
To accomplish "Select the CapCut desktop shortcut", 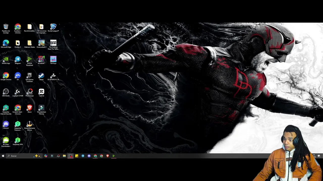I will 41,93.
